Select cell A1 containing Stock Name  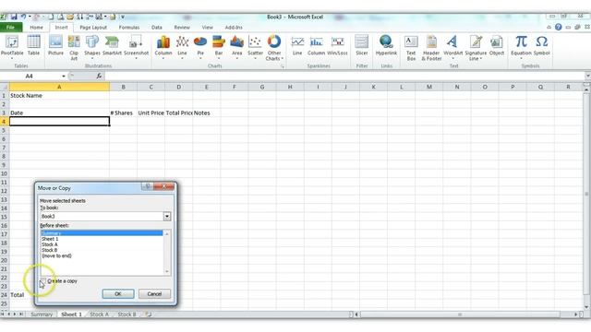pos(59,96)
